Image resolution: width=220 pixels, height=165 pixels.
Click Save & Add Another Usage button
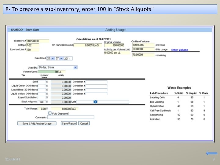tap(37, 123)
